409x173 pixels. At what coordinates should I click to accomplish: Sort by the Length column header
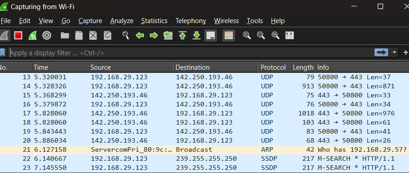pos(303,67)
